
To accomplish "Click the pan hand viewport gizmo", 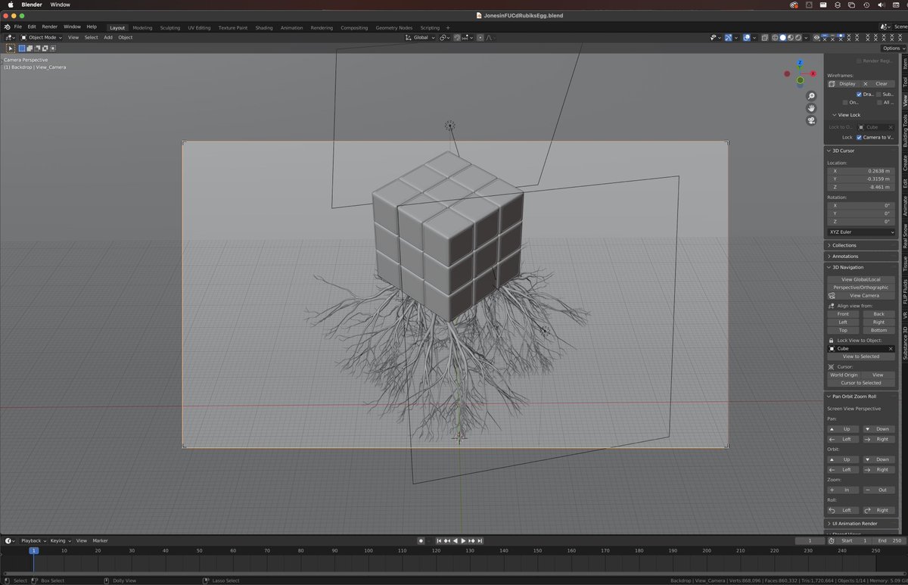I will pos(811,108).
